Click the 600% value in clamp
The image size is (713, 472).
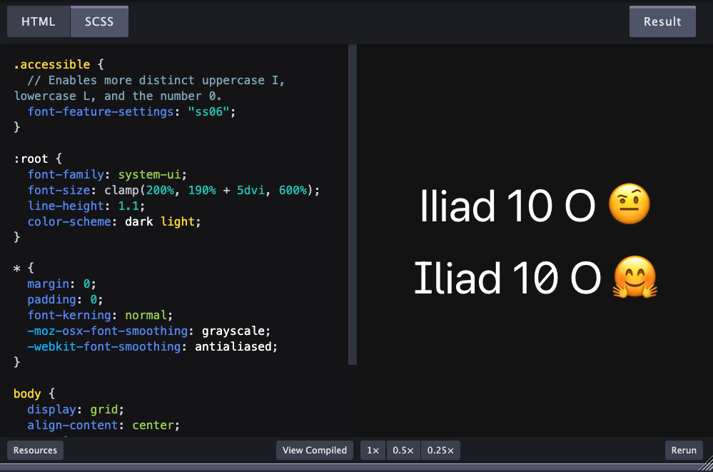[293, 190]
